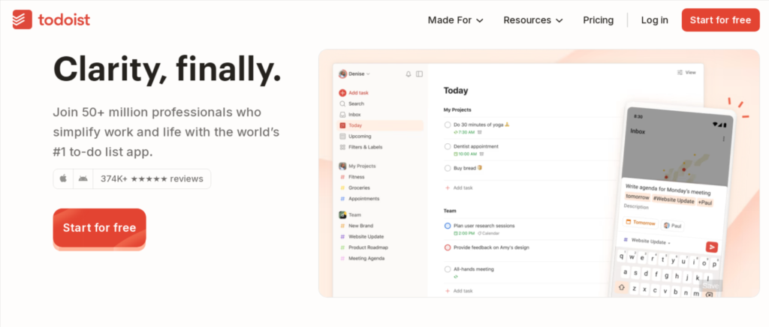The width and height of the screenshot is (769, 327).
Task: Click the phone's three-dot menu icon
Action: coord(723,139)
